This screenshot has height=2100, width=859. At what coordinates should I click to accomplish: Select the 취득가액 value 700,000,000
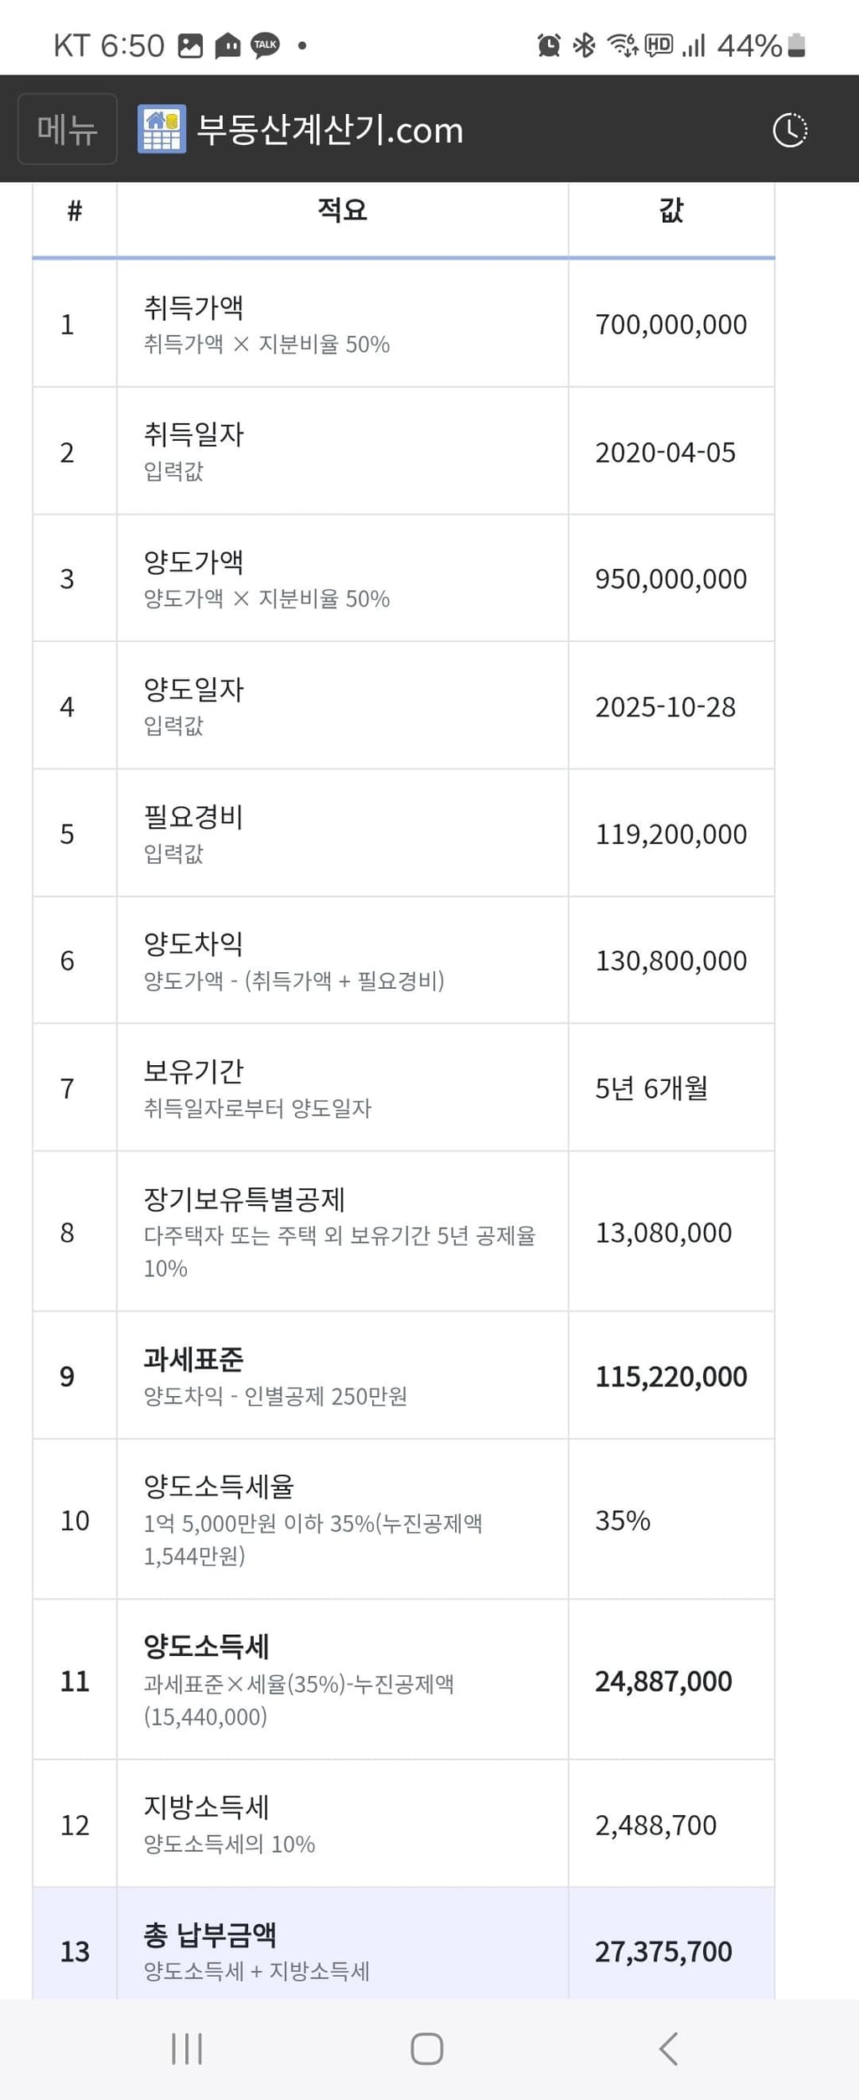pos(670,324)
